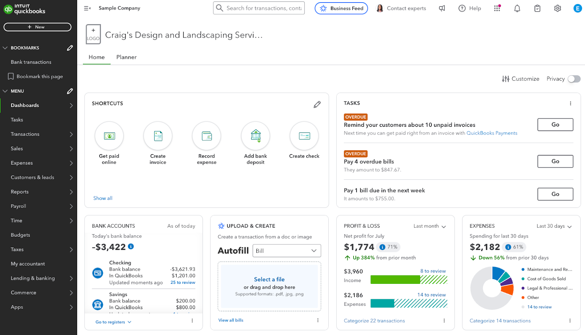Click the Help question mark icon
This screenshot has width=585, height=335.
[x=462, y=8]
